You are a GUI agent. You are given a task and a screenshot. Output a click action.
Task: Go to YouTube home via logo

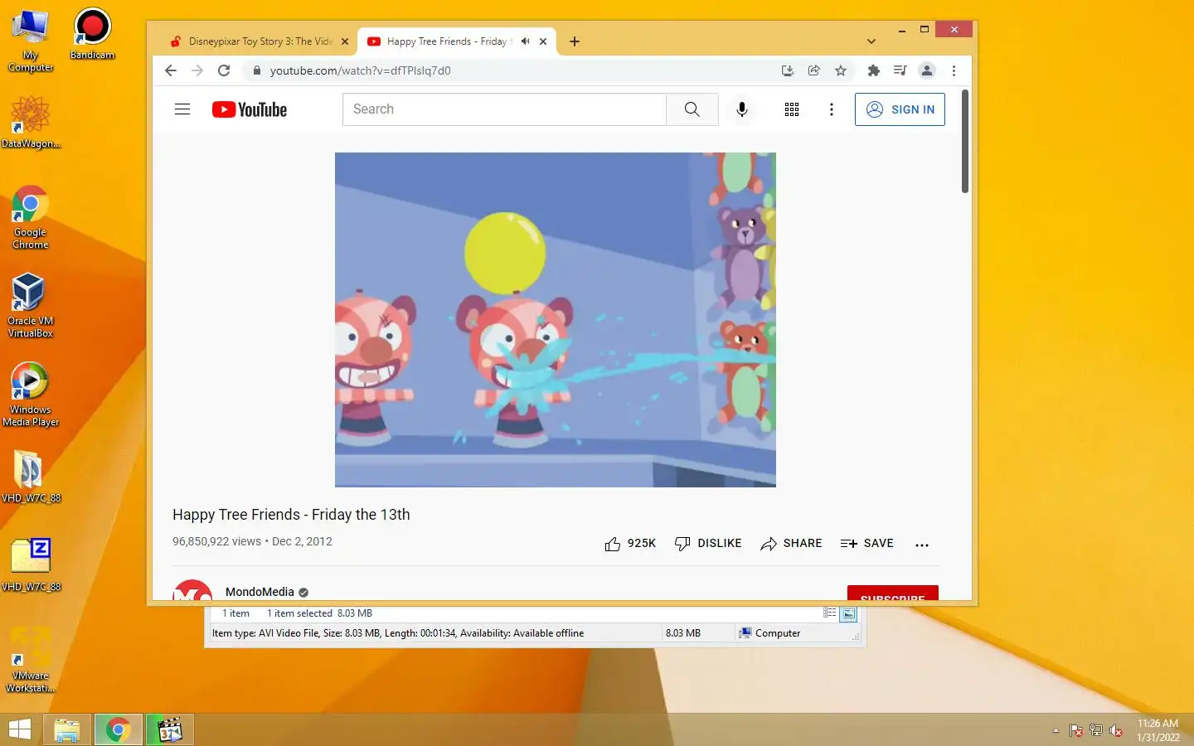(x=250, y=109)
